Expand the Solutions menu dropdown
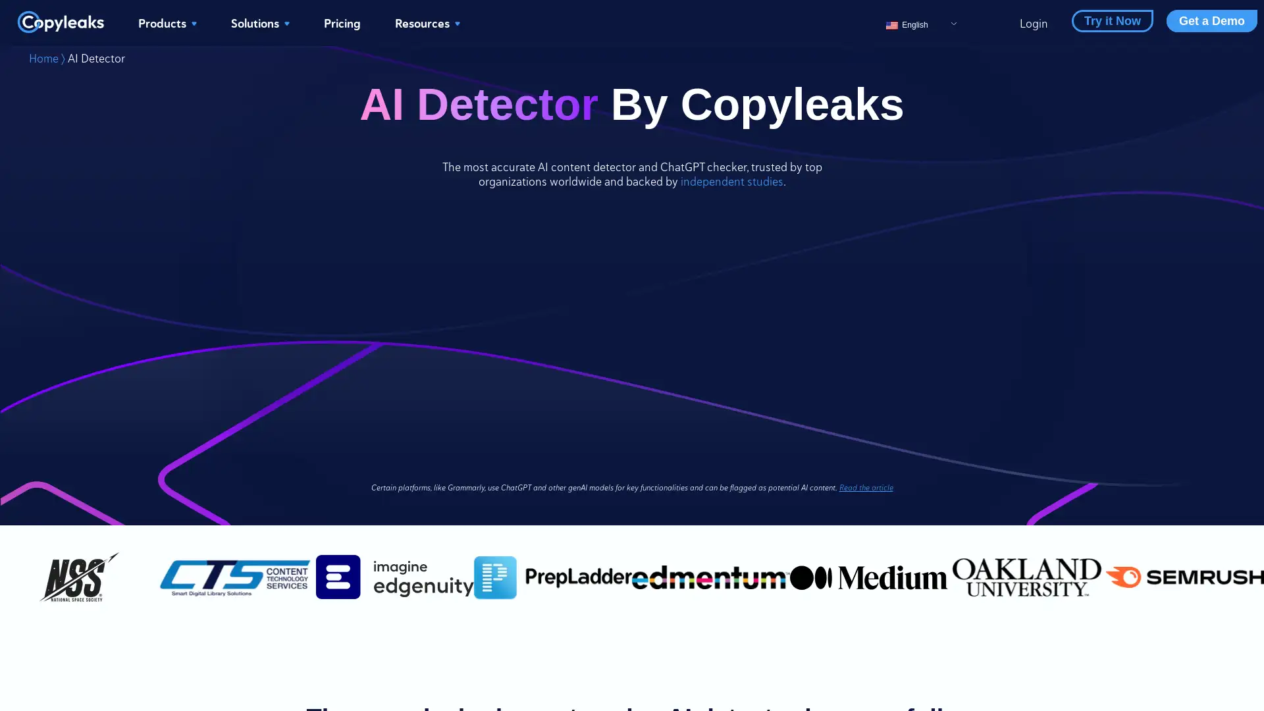 click(x=259, y=22)
